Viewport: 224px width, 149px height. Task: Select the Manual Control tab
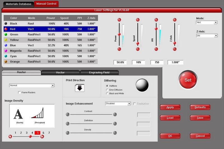[x=46, y=4]
